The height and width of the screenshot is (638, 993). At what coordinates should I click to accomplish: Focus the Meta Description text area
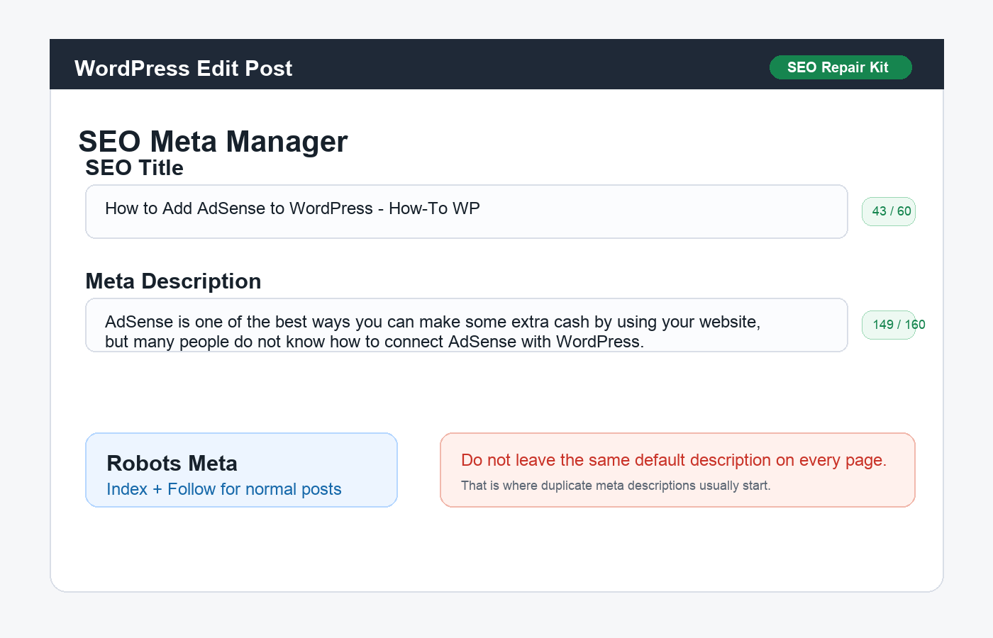point(467,325)
